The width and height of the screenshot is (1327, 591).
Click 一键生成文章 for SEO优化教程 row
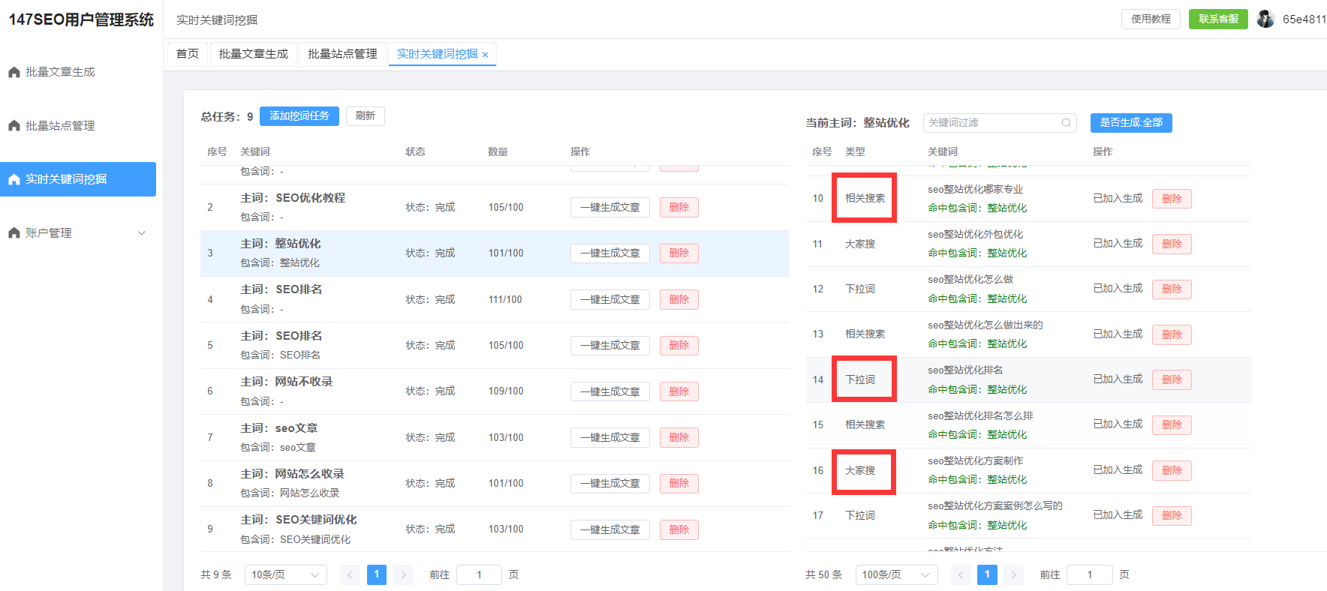(x=609, y=208)
